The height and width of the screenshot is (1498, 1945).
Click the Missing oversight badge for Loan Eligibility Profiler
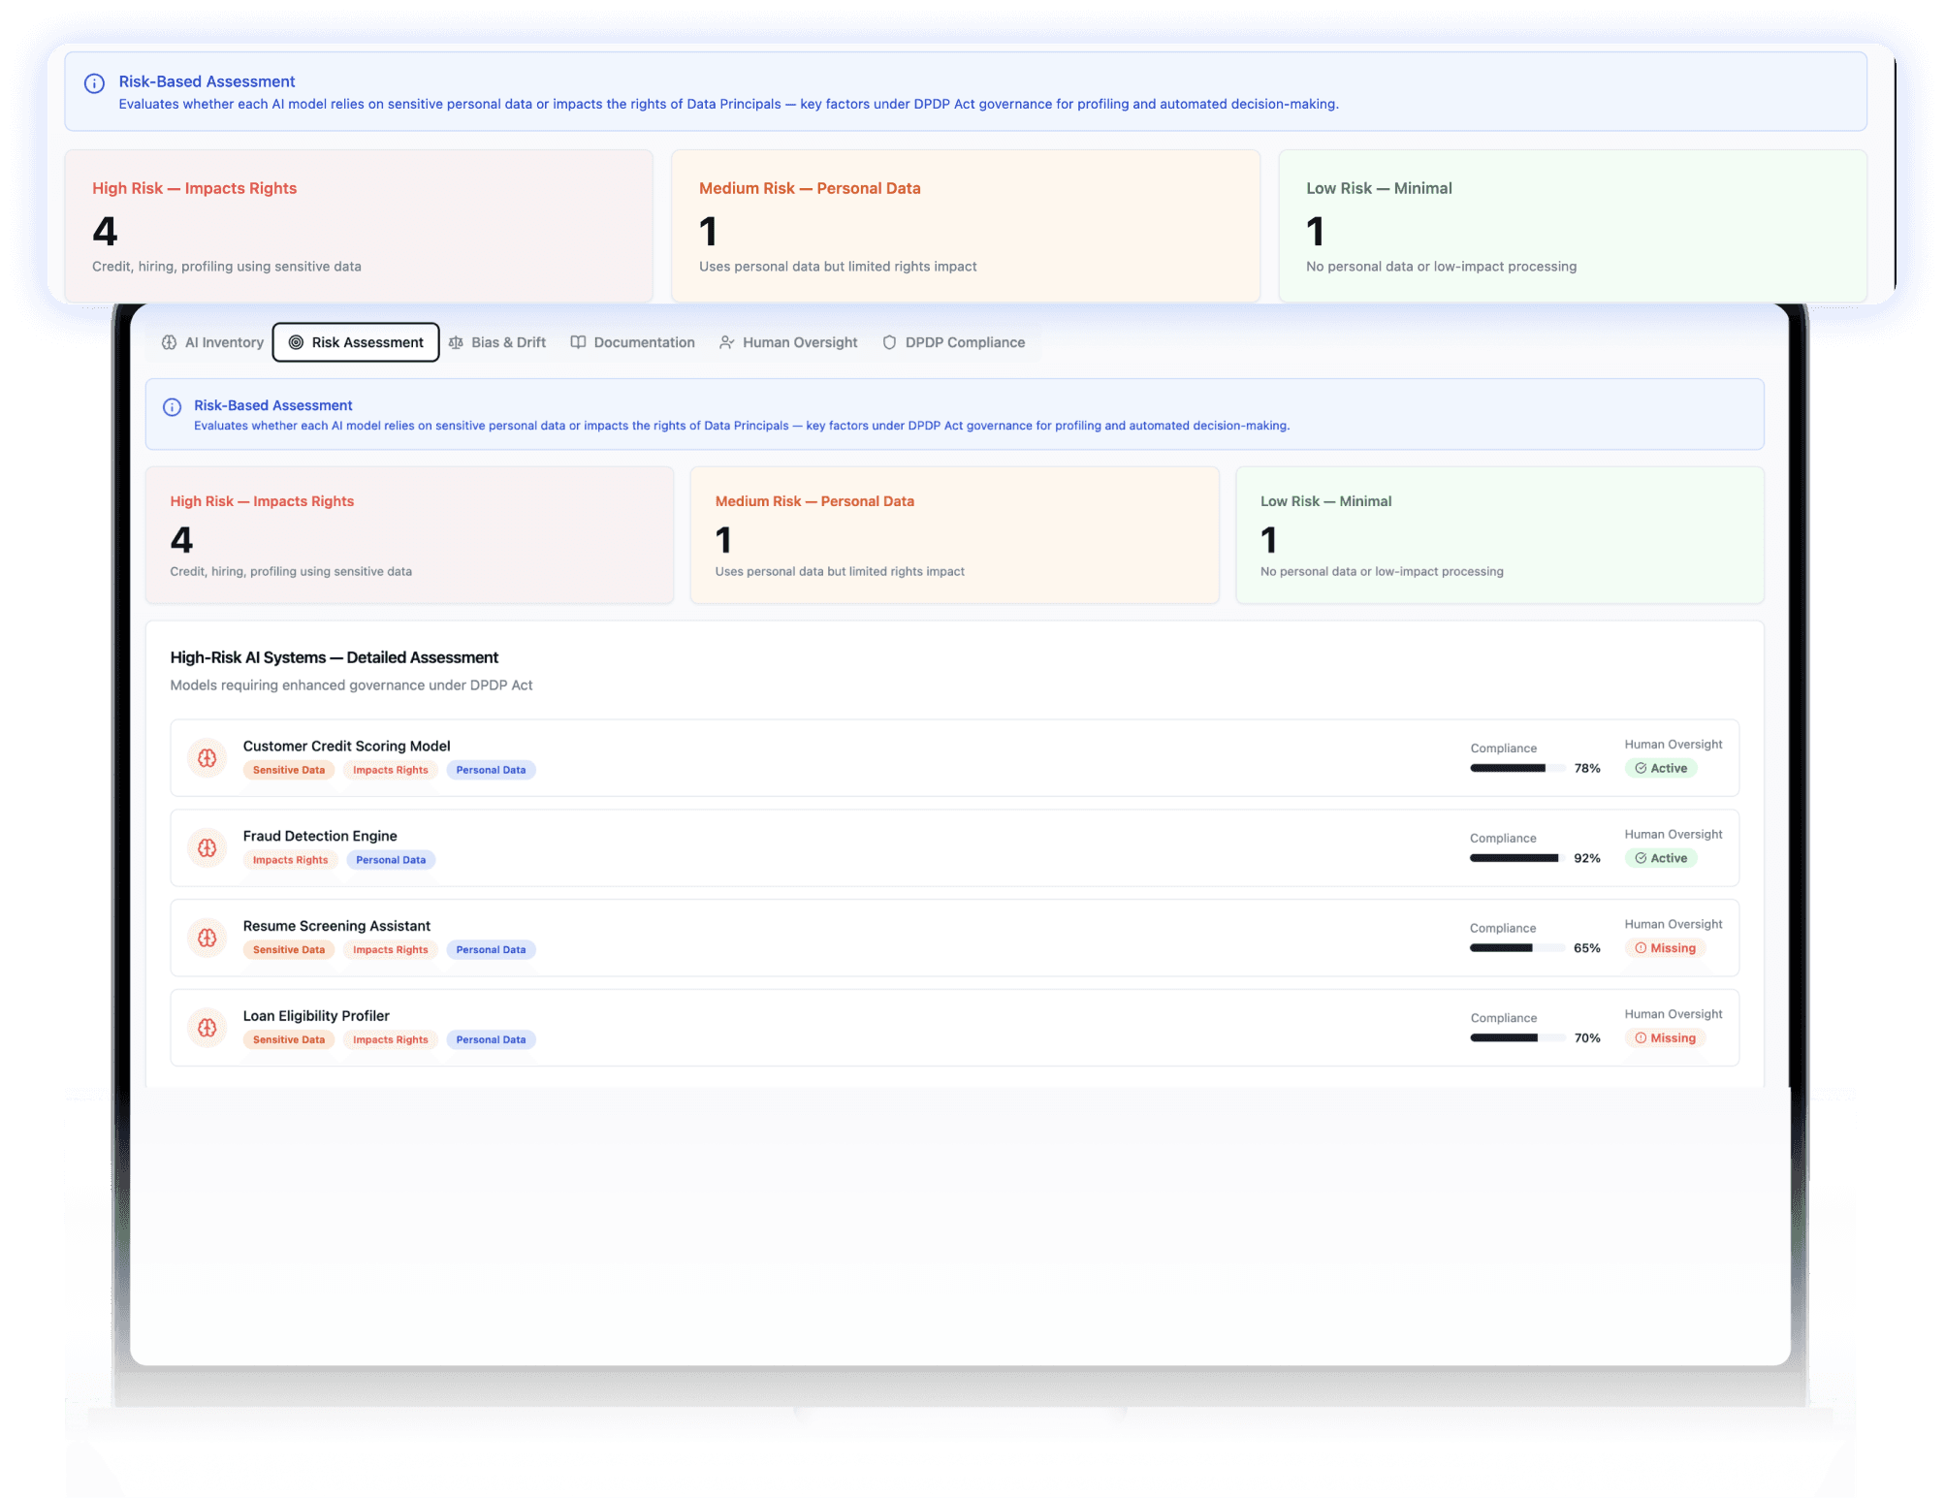[x=1665, y=1037]
